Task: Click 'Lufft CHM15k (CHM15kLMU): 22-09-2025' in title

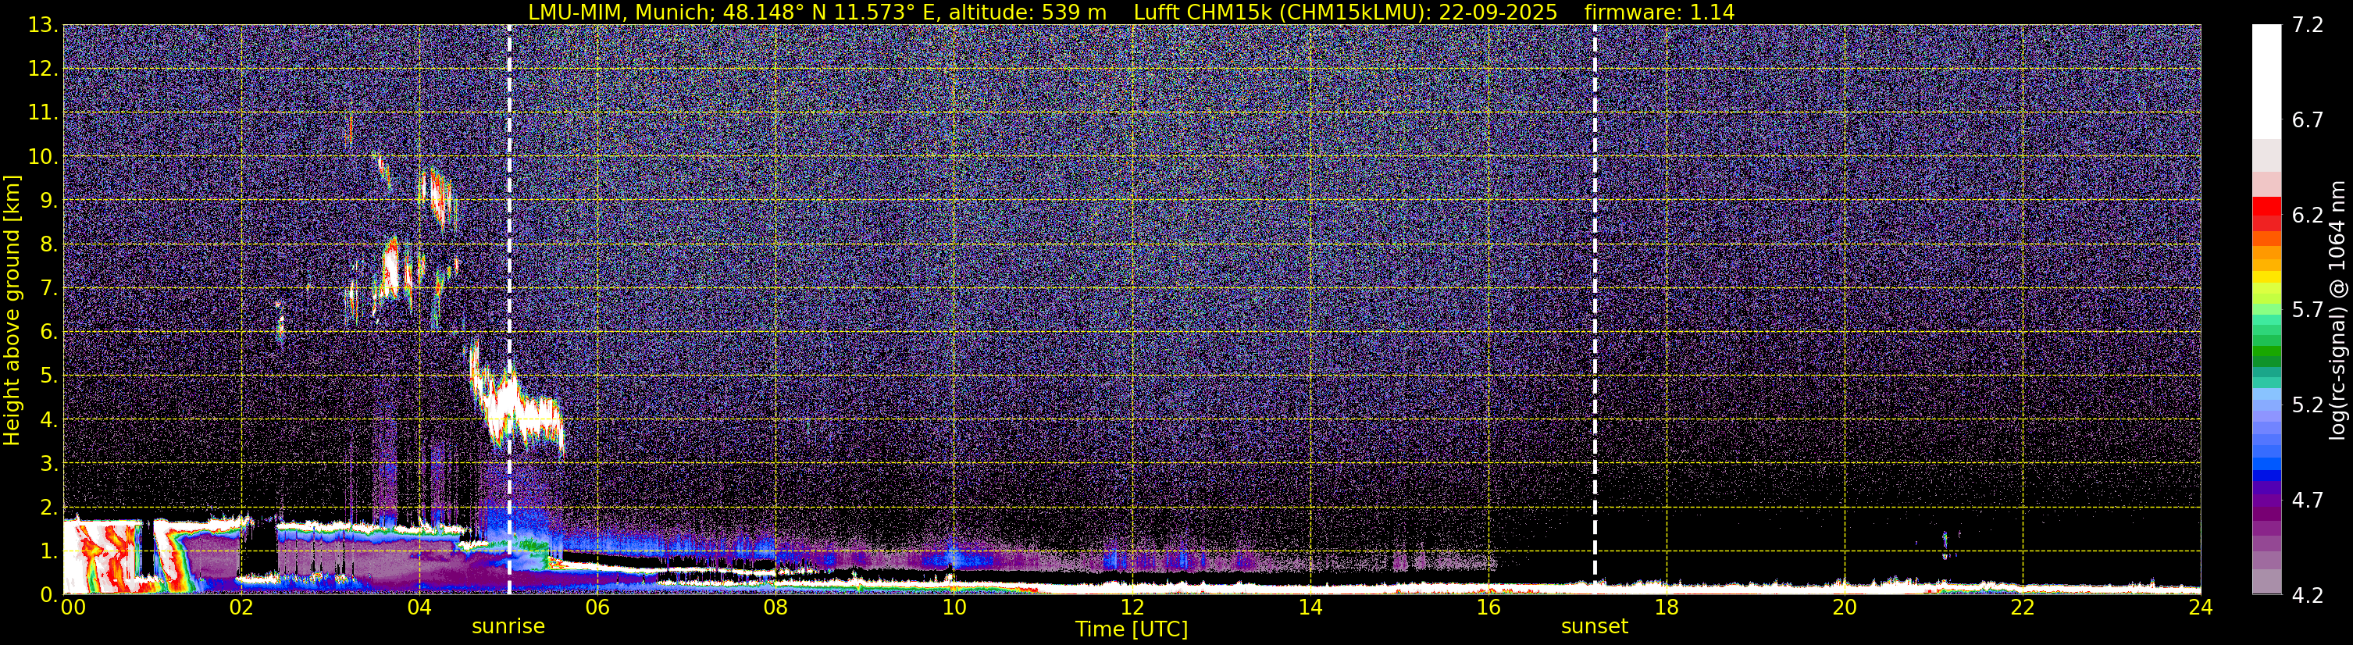Action: [x=1345, y=12]
